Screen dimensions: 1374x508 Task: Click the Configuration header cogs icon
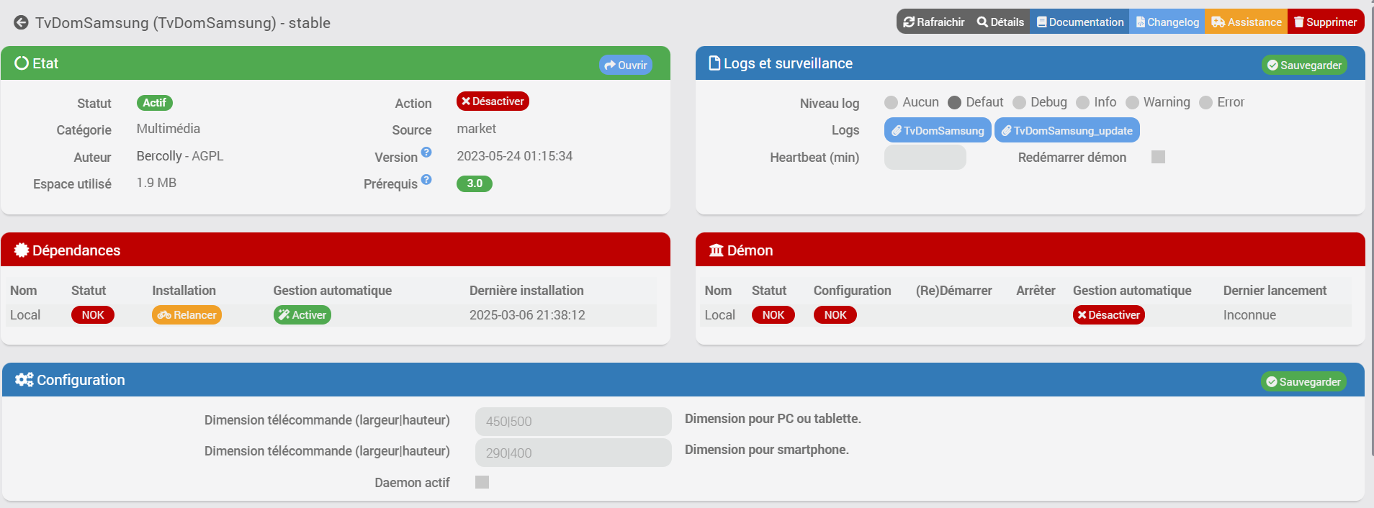point(24,380)
